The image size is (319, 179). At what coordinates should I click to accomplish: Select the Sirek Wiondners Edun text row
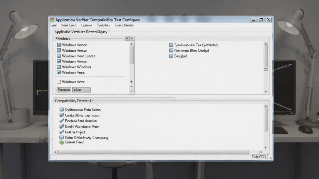pyautogui.click(x=82, y=126)
